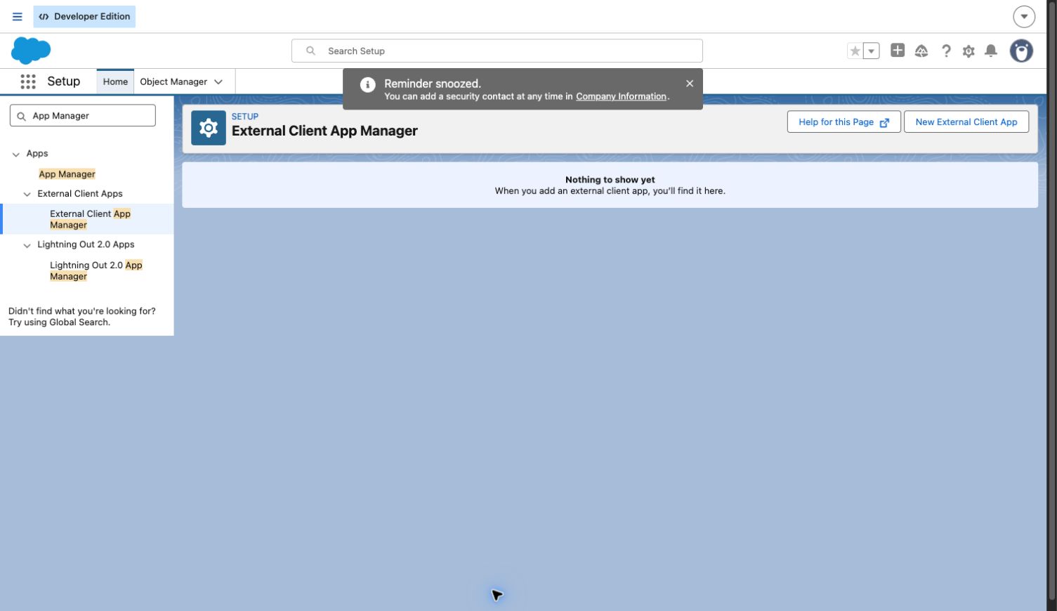
Task: Click the SETUP breadcrumb text
Action: pos(245,117)
